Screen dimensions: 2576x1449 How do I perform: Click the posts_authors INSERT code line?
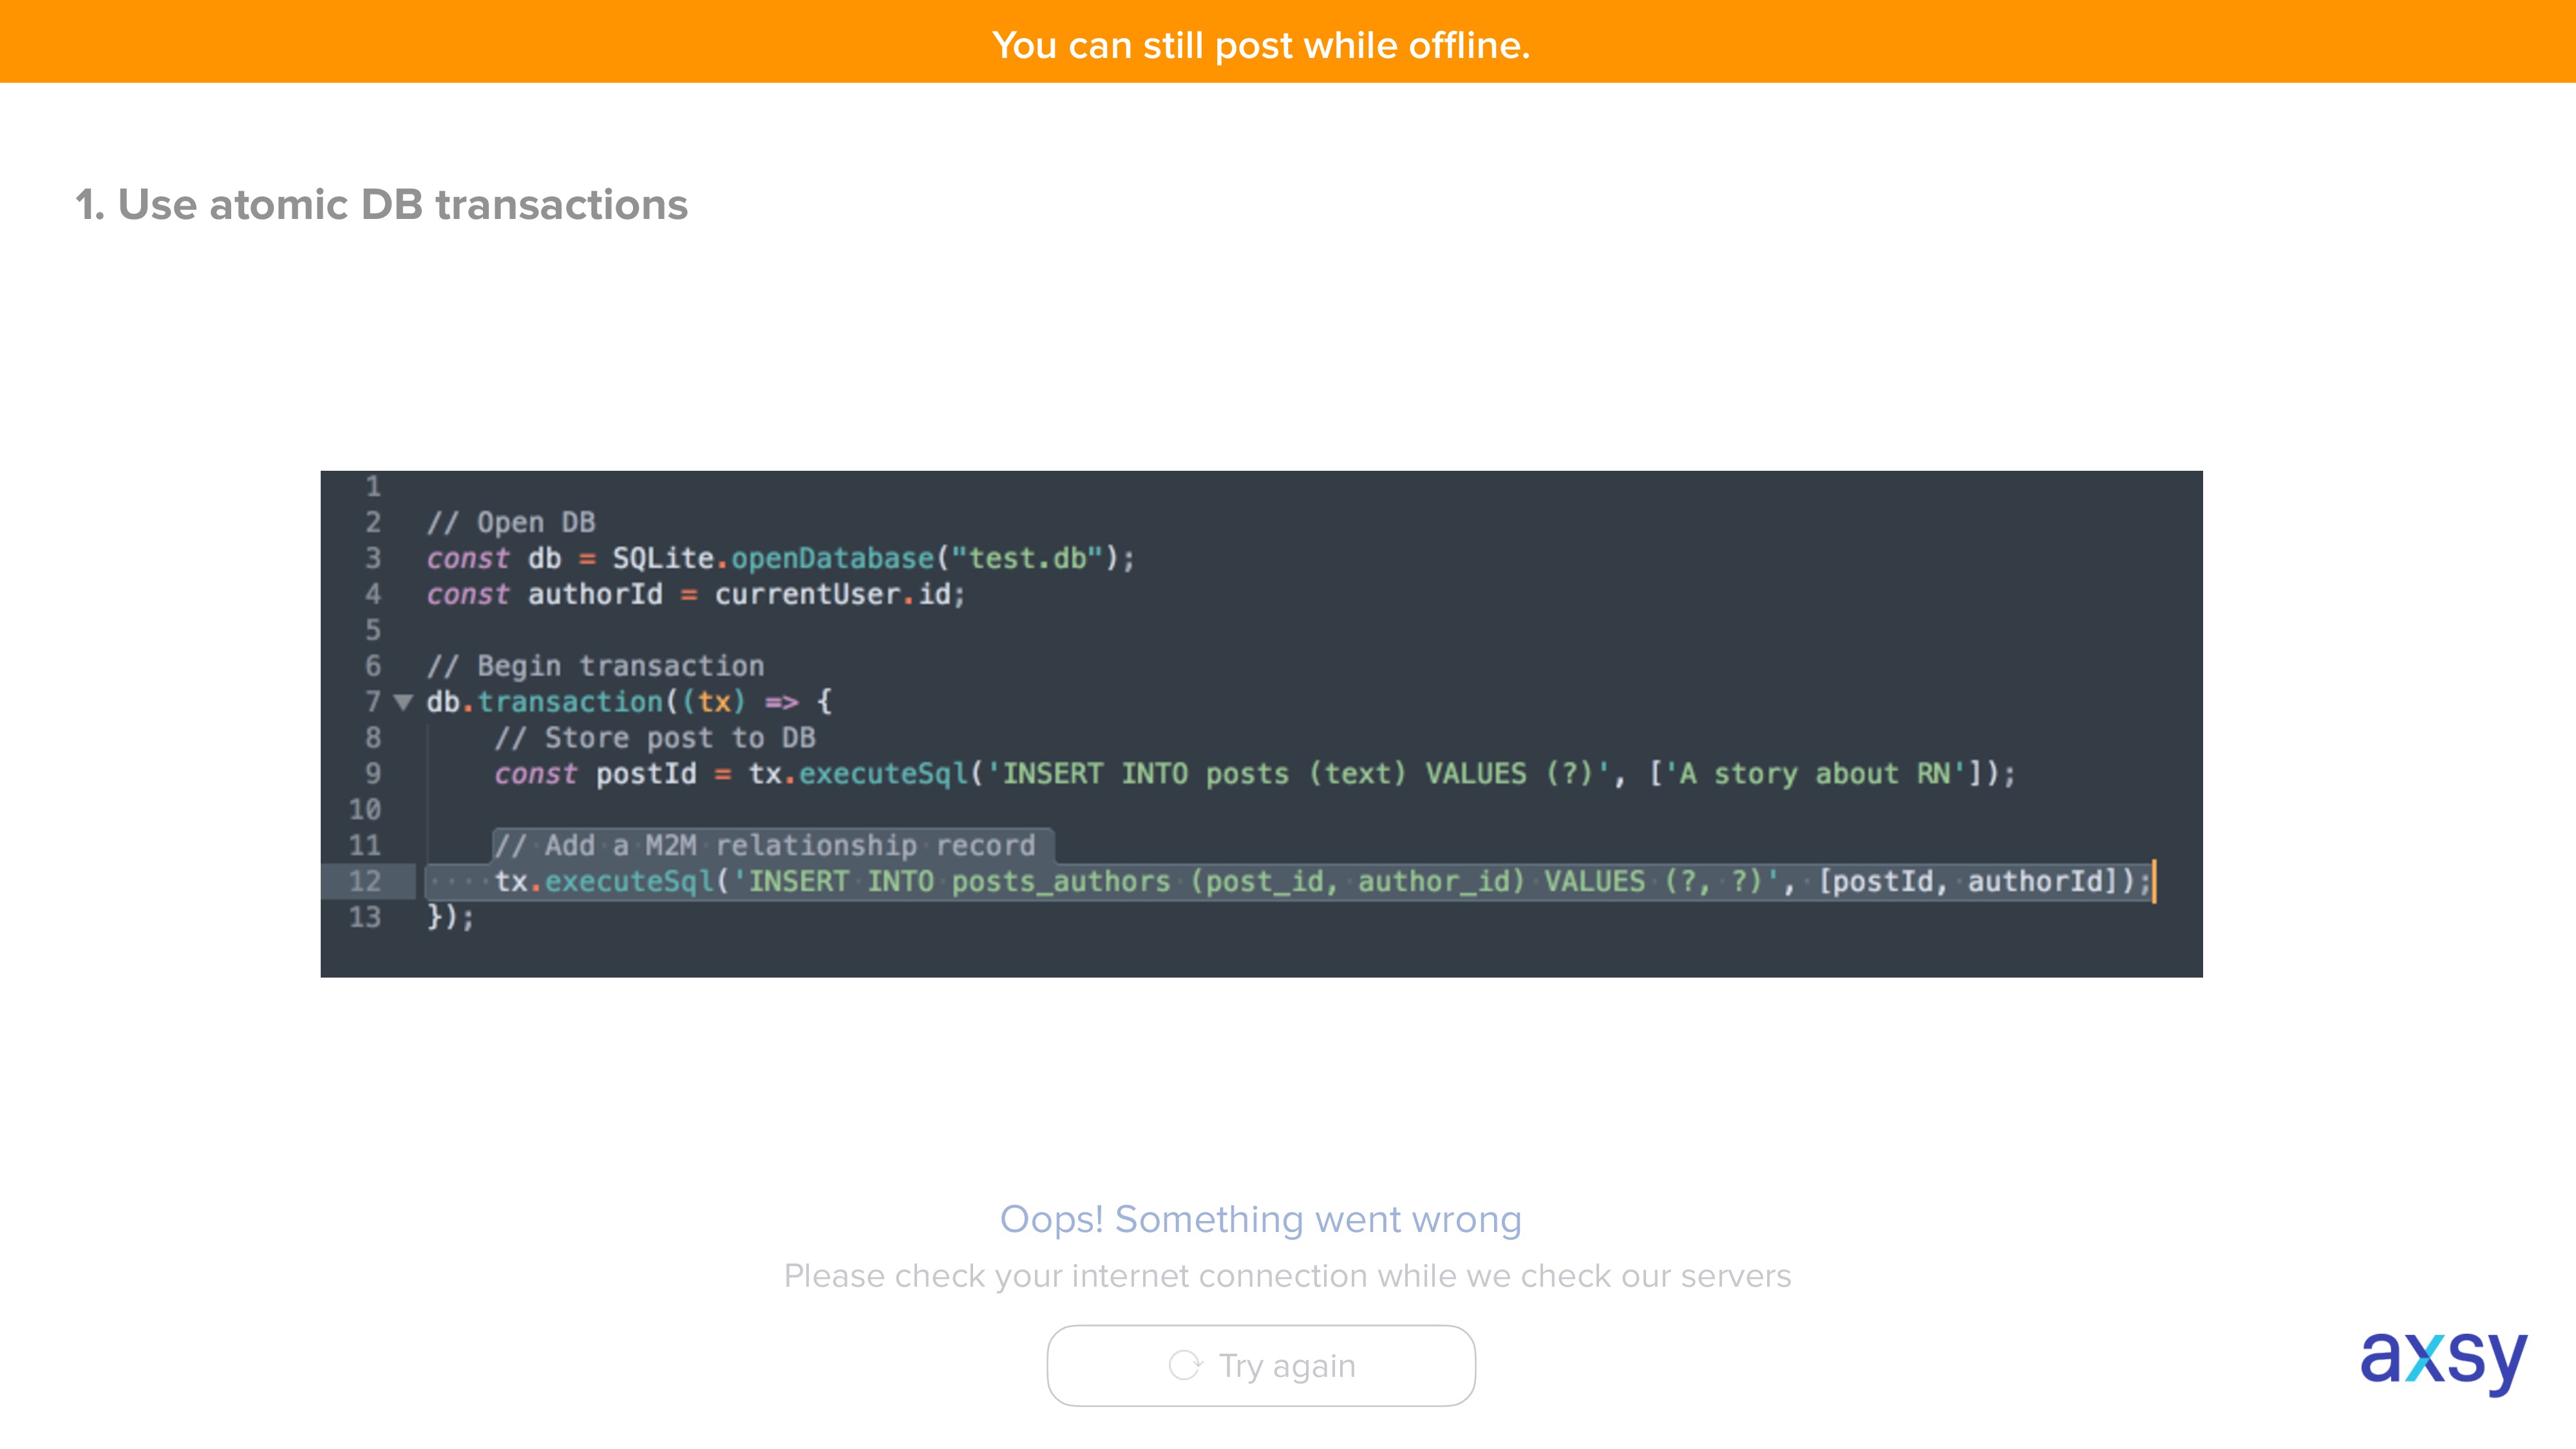[x=1322, y=882]
